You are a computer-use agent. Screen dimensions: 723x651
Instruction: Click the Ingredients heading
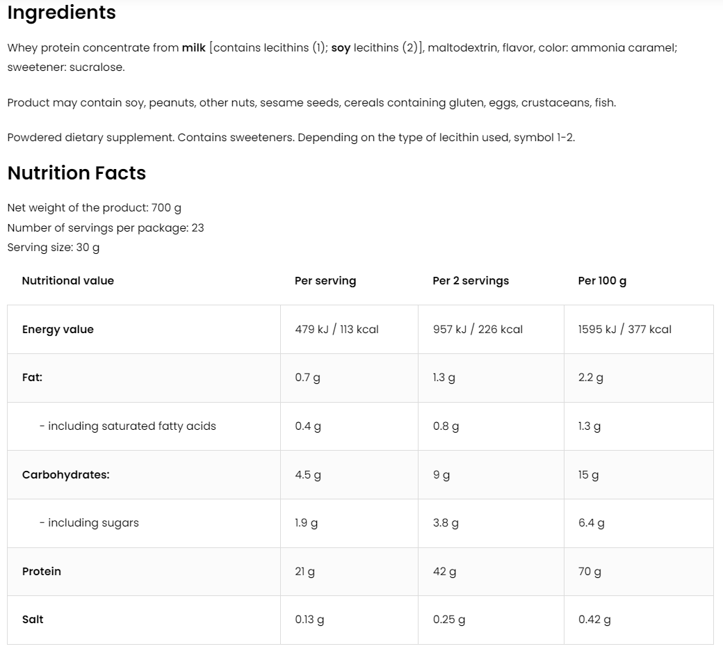(61, 13)
